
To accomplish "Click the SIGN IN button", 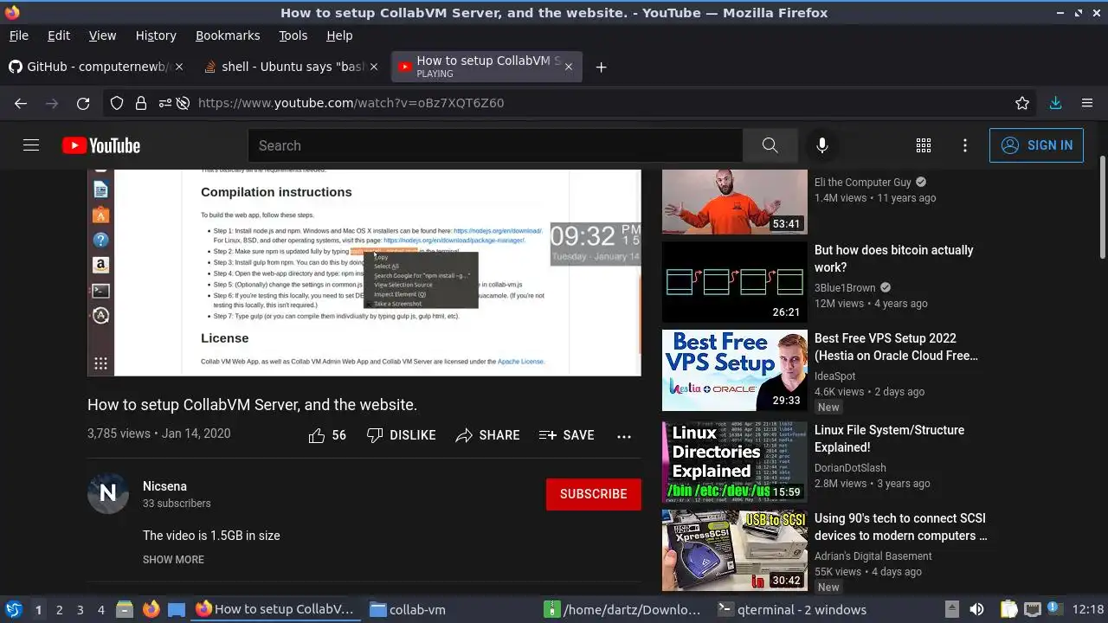I will [x=1036, y=145].
